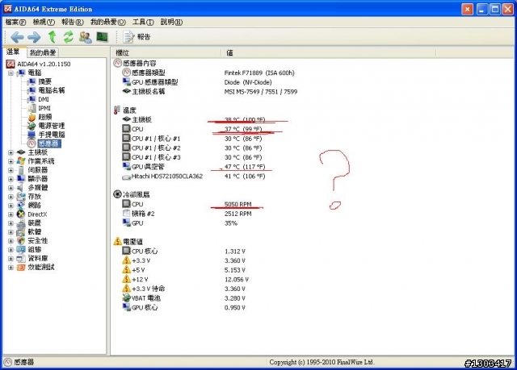Select the CPU #1 / 核心 #2 row
The image size is (517, 370).
[x=192, y=148]
